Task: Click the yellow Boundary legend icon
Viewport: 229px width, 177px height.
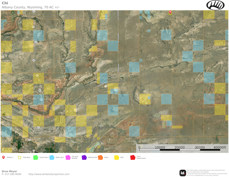Action: pos(20,157)
